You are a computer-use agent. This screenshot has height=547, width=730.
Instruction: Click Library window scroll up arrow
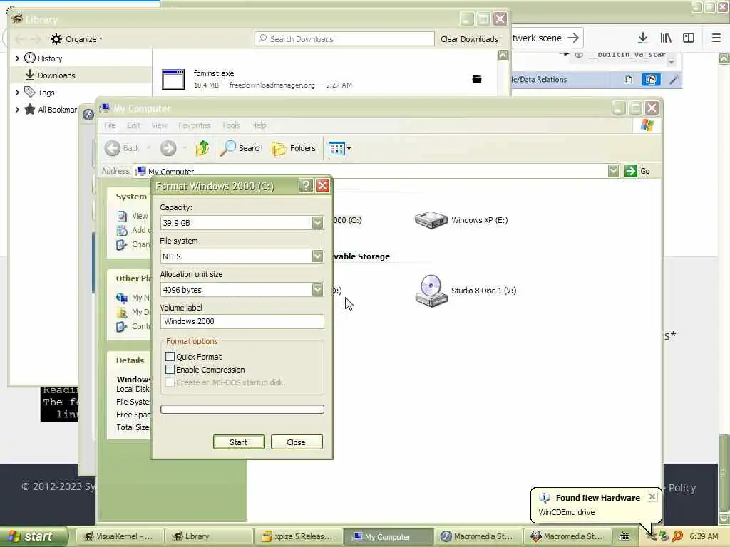tap(503, 56)
